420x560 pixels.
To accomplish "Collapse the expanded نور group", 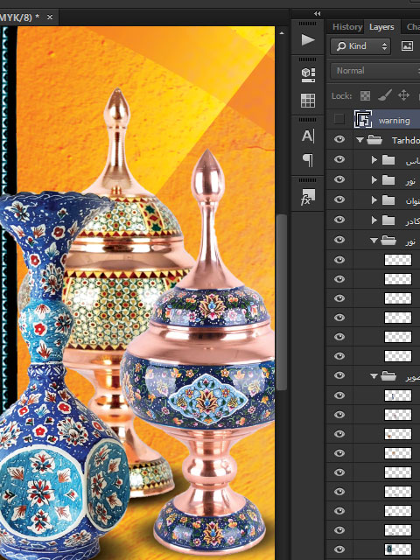I will click(x=374, y=241).
